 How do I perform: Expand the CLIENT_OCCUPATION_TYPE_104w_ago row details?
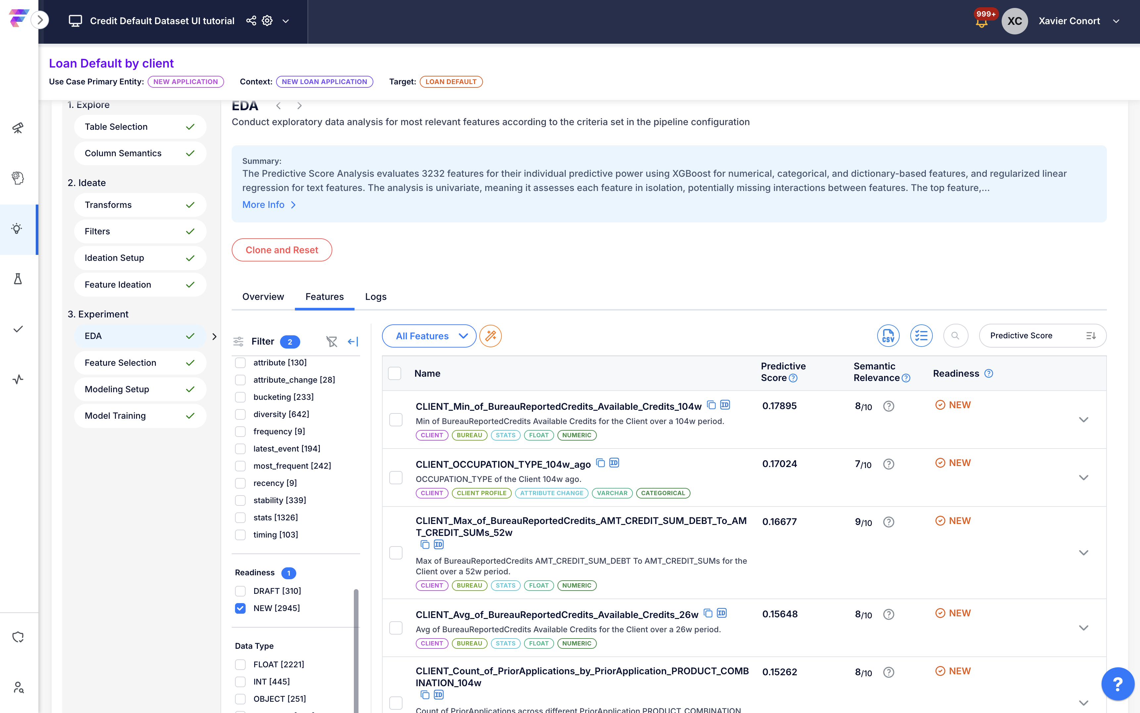pyautogui.click(x=1083, y=478)
